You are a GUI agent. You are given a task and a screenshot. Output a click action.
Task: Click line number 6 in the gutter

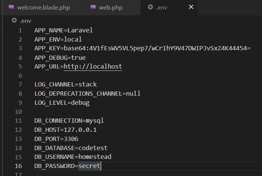20,76
